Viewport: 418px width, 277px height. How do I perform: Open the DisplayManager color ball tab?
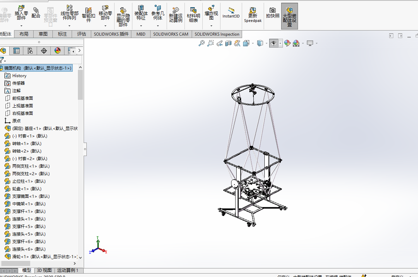coord(58,51)
